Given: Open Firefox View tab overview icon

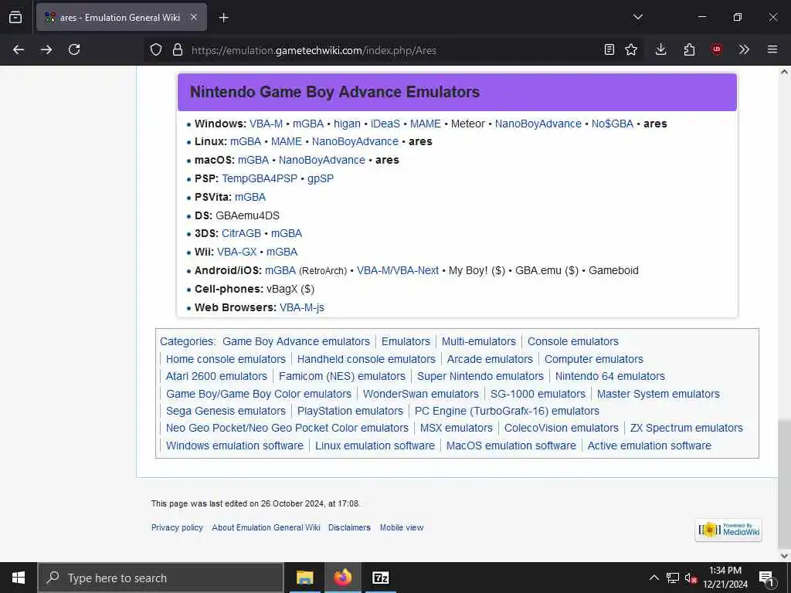Looking at the screenshot, I should tap(15, 17).
